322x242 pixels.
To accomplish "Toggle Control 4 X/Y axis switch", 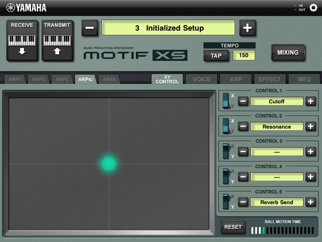I will [x=226, y=176].
